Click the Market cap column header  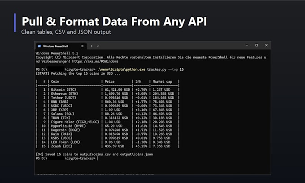(162, 81)
